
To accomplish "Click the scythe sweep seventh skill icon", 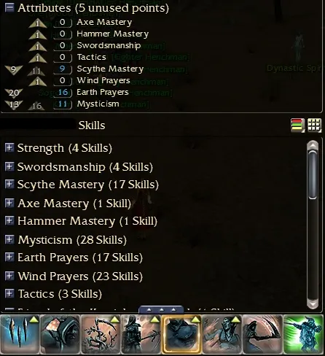I will [x=263, y=334].
